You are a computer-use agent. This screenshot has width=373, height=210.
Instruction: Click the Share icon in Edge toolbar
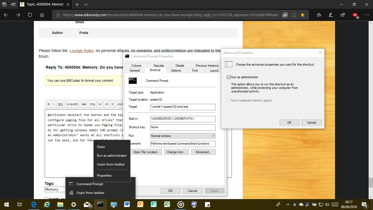[x=343, y=15]
